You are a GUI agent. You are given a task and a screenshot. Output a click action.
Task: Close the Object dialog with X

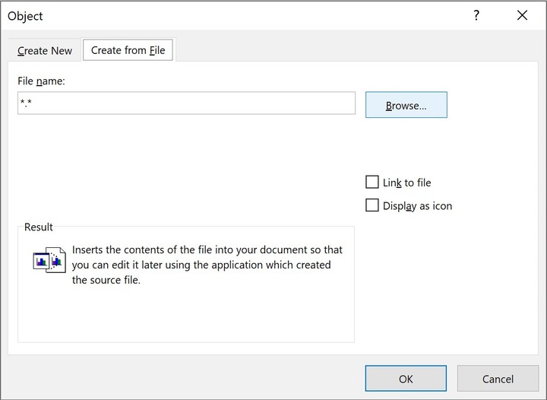tap(522, 16)
